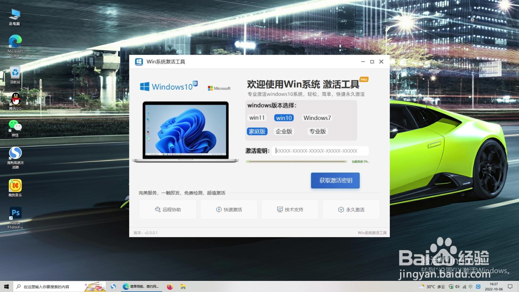The height and width of the screenshot is (292, 519).
Task: Maximize the Win系统激活工具 window
Action: 372,62
